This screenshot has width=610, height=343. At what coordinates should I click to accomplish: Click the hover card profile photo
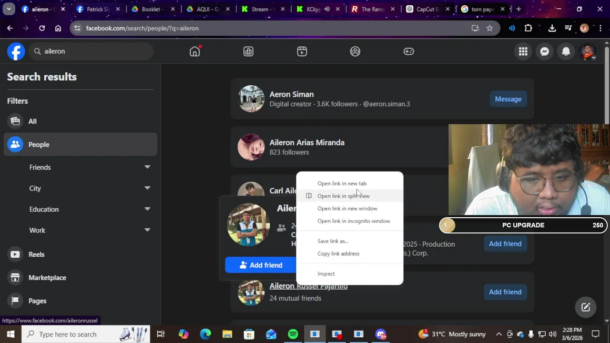point(248,225)
